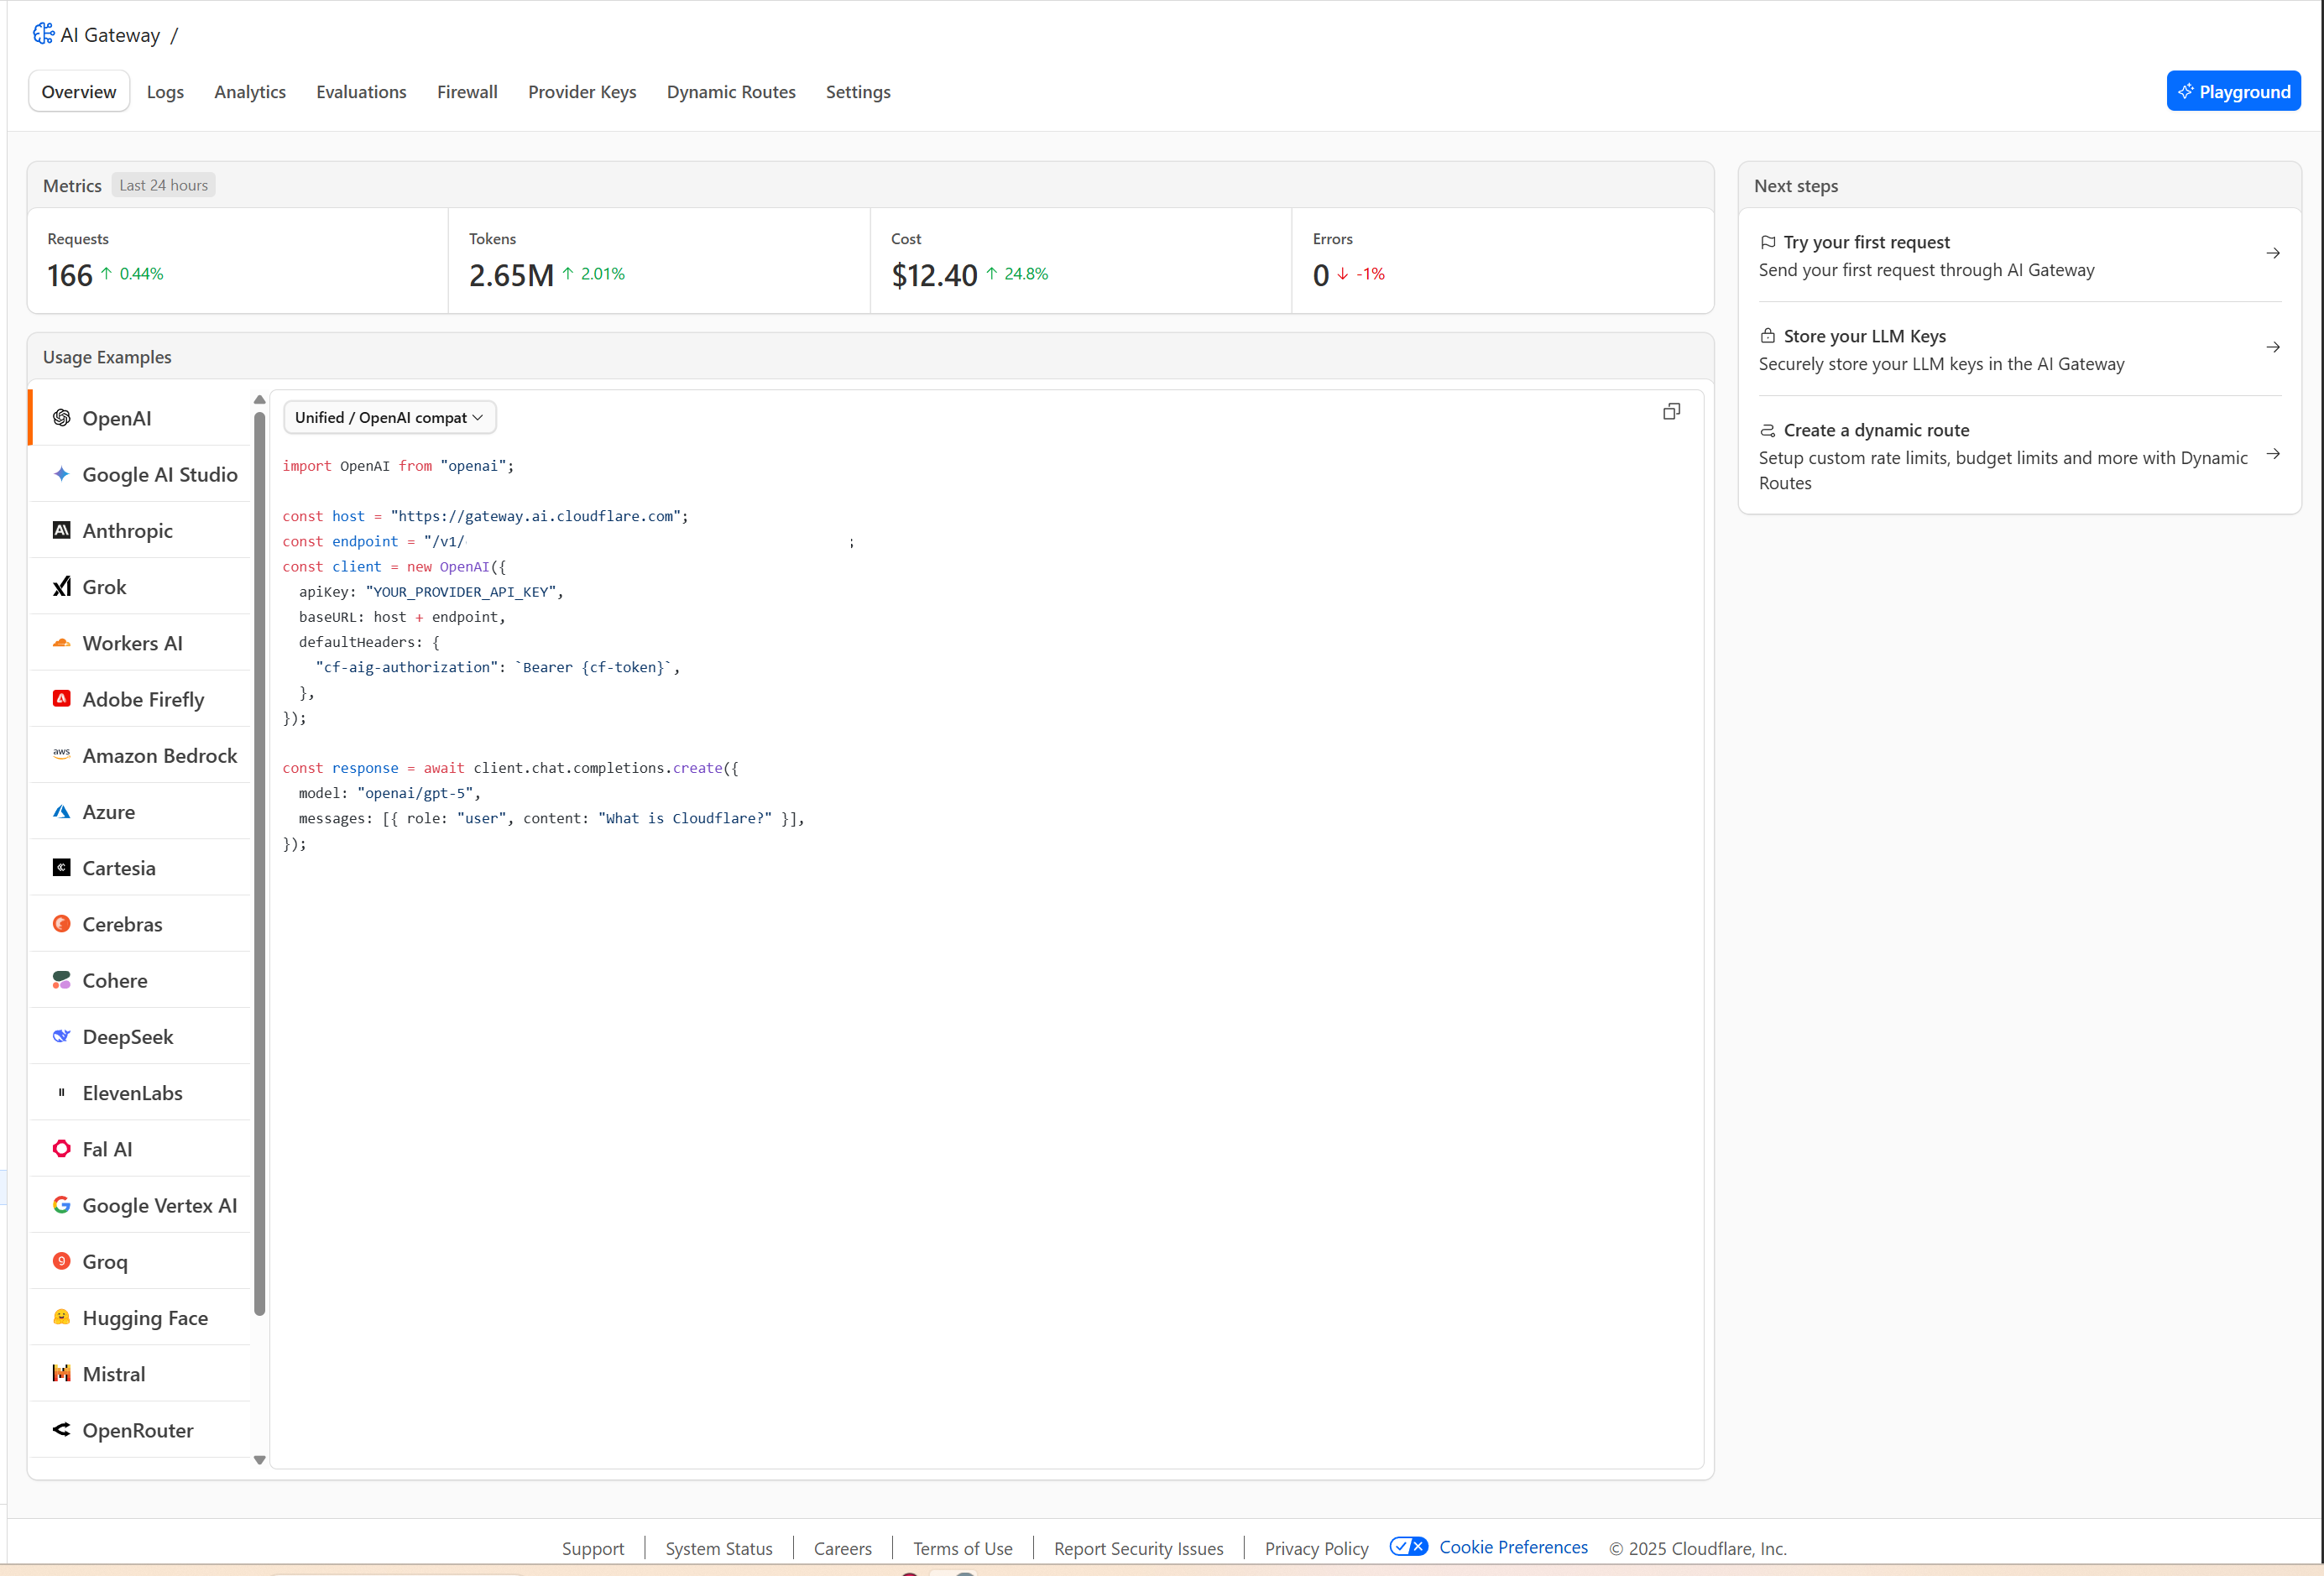Open the System Status footer link

(718, 1548)
